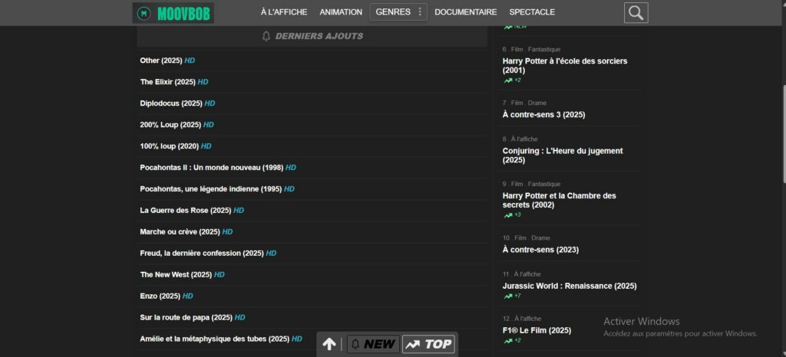Select the ANIMATION menu item

[341, 12]
